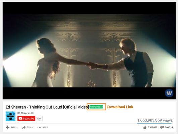The height and width of the screenshot is (134, 178).
Task: Click the video frame to play or pause
Action: (89, 51)
